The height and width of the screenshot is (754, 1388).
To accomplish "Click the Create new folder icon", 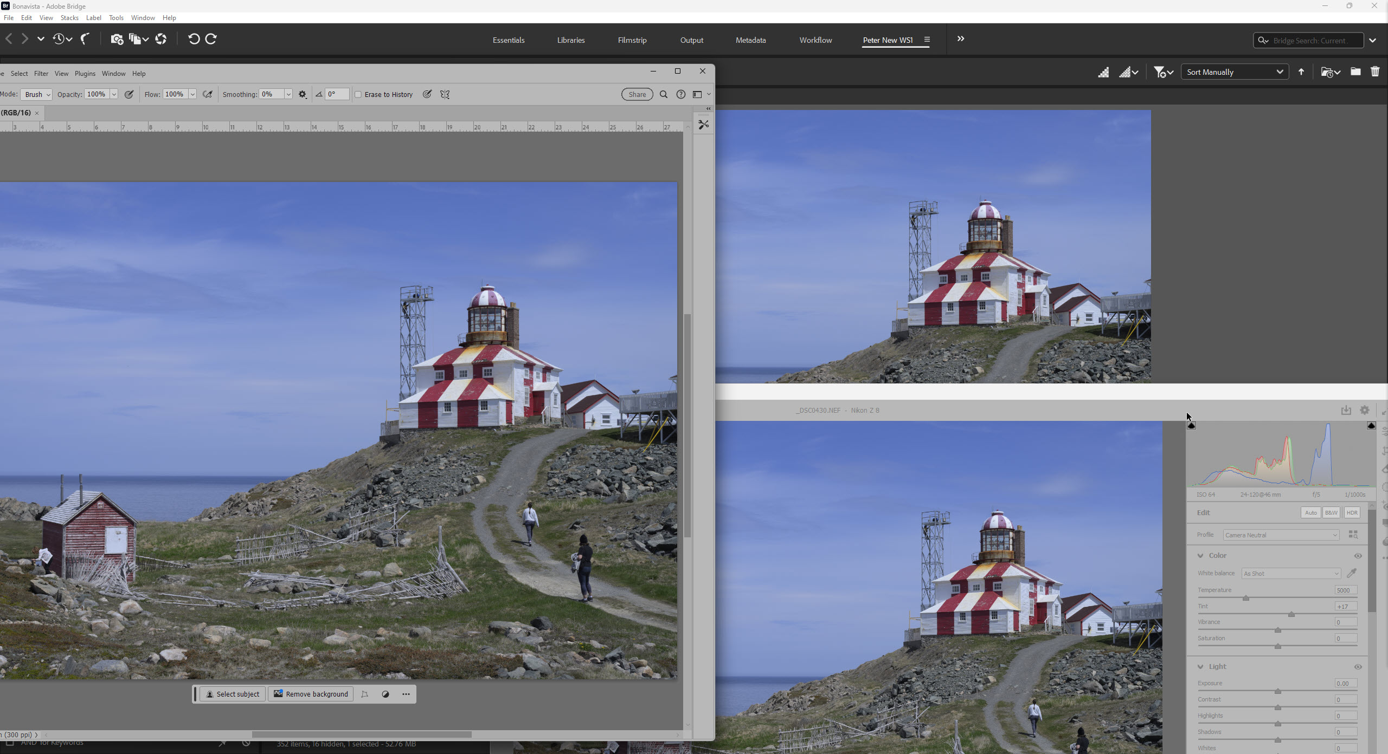I will 1355,71.
